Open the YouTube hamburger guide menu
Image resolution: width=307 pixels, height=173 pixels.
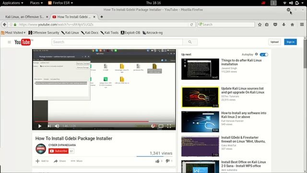click(9, 42)
